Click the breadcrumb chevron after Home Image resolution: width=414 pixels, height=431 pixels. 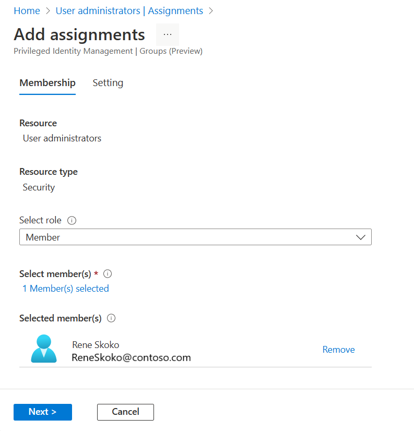[x=48, y=11]
